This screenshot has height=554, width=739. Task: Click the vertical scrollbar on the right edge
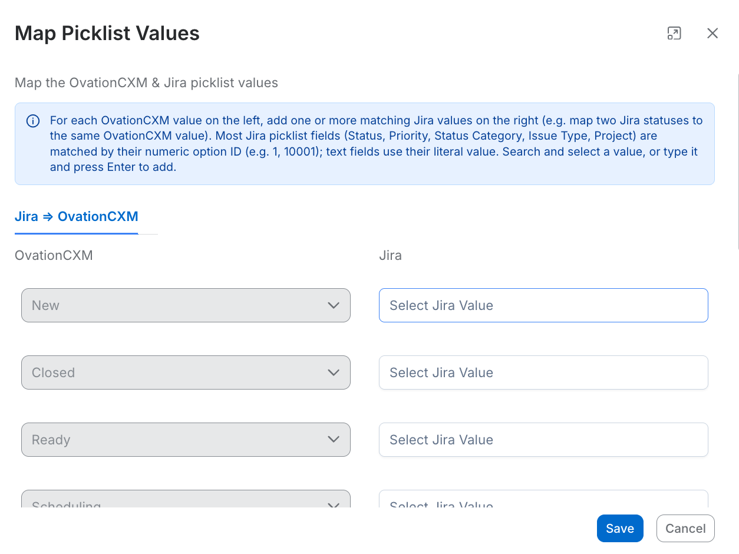737,162
